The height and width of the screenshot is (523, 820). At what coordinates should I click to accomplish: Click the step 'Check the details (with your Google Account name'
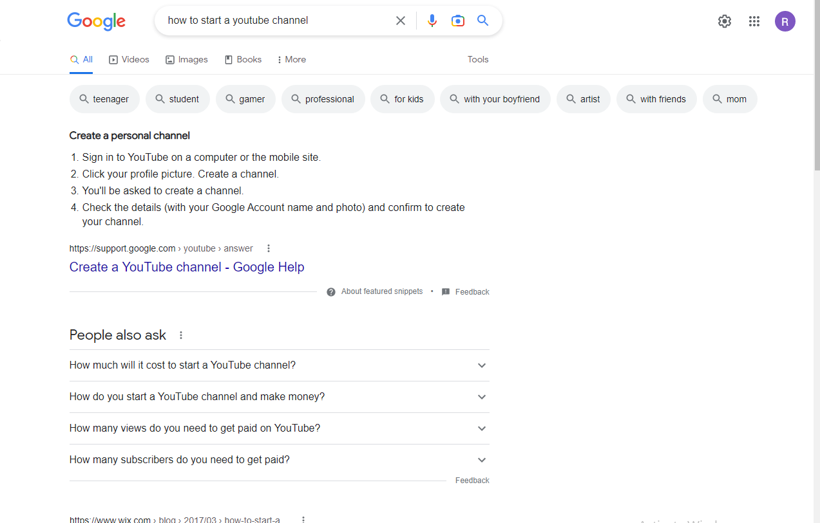click(x=274, y=215)
